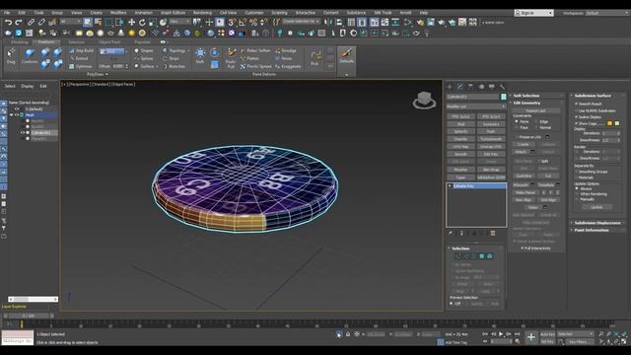
Task: Expand the Subdivision Displacement rollout
Action: pyautogui.click(x=597, y=223)
